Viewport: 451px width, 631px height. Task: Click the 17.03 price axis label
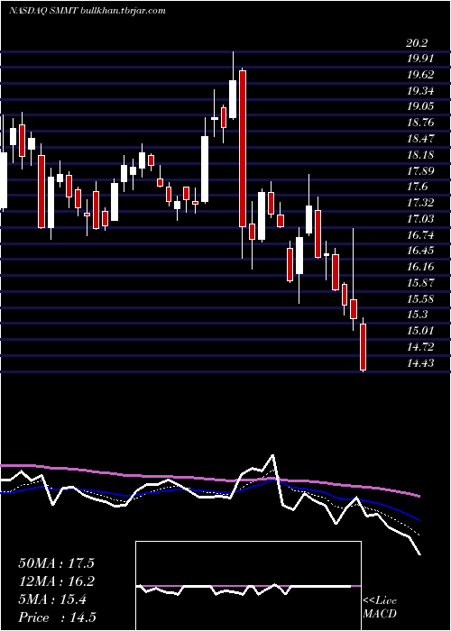pos(420,219)
